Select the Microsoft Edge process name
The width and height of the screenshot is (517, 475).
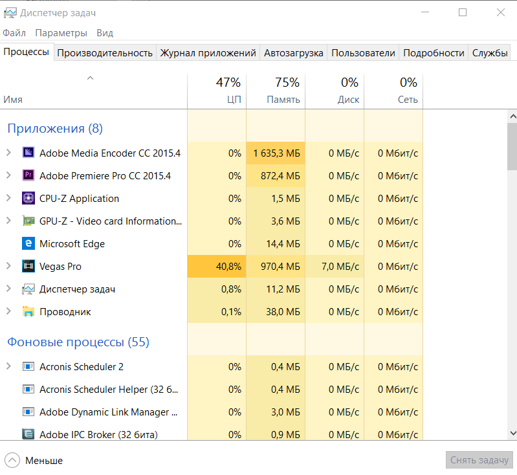72,244
